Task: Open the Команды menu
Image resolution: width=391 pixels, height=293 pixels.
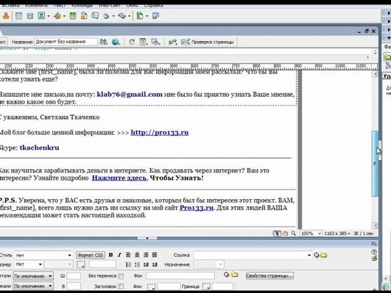Action: pos(82,5)
